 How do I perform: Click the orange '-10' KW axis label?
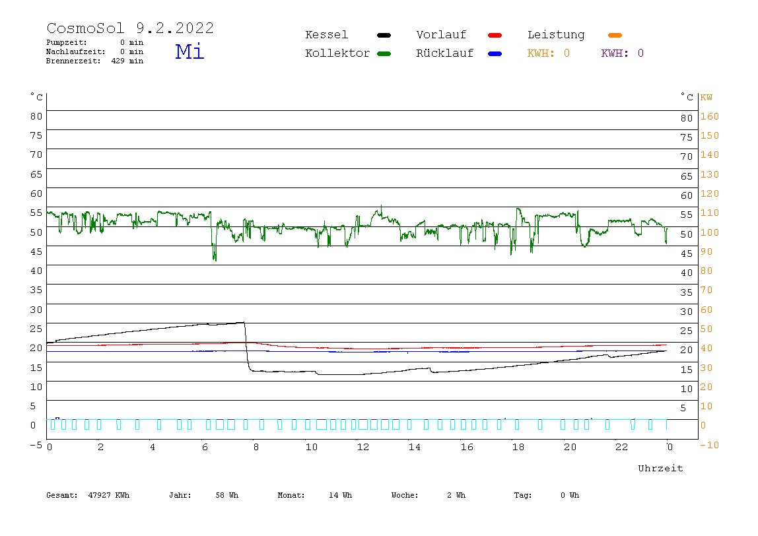[x=710, y=445]
